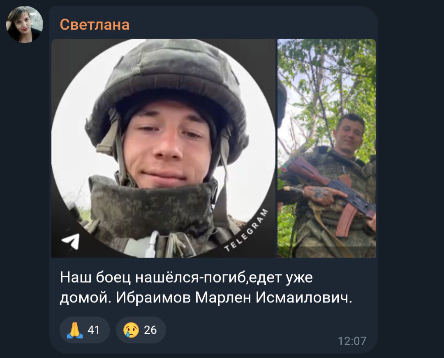444x358 pixels.
Task: Click the reaction count 26
Action: pyautogui.click(x=150, y=330)
